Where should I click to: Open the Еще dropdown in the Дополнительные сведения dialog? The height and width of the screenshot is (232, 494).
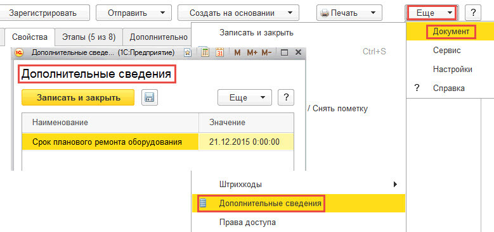(x=245, y=97)
